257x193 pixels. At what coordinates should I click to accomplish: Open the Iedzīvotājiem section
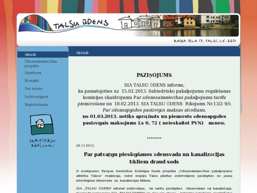click(37, 96)
